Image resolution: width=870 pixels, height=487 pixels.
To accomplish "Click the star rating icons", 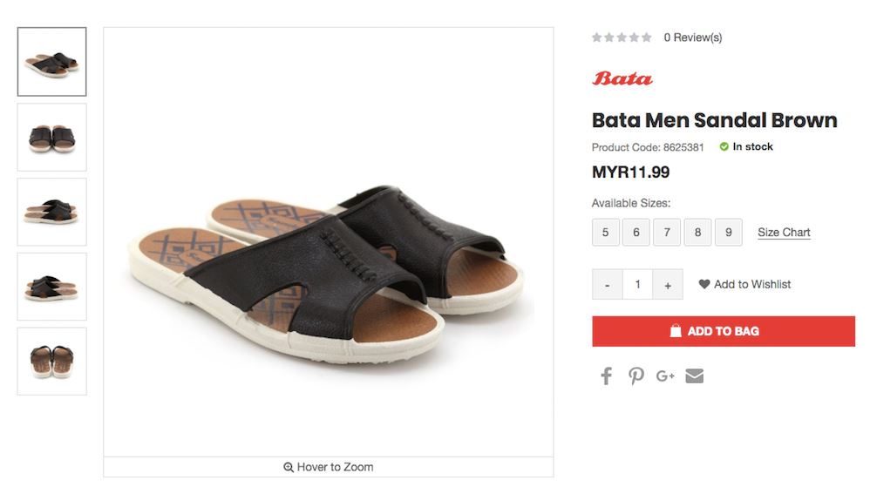I will tap(622, 37).
